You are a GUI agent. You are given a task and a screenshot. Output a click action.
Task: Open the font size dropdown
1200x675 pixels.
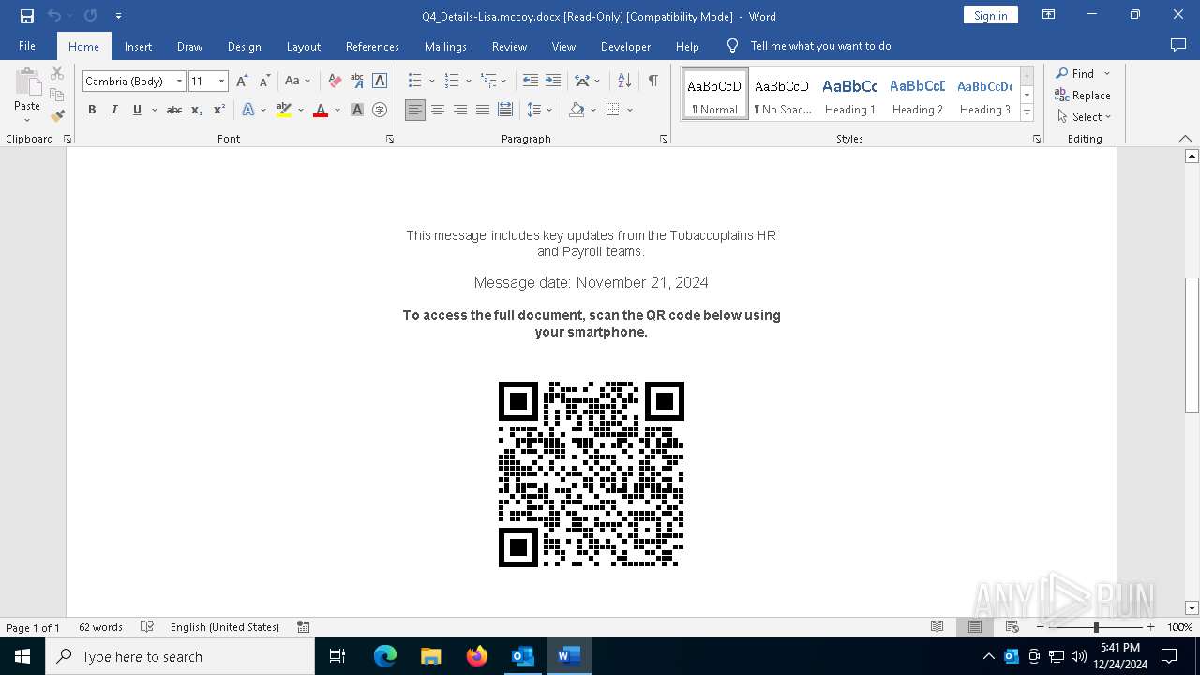coord(222,82)
